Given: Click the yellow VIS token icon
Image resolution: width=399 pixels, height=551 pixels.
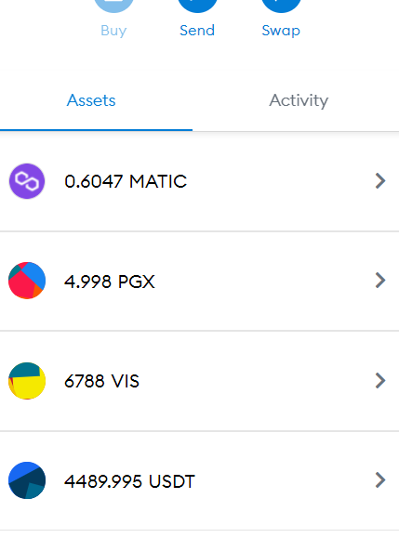Looking at the screenshot, I should click(x=27, y=381).
